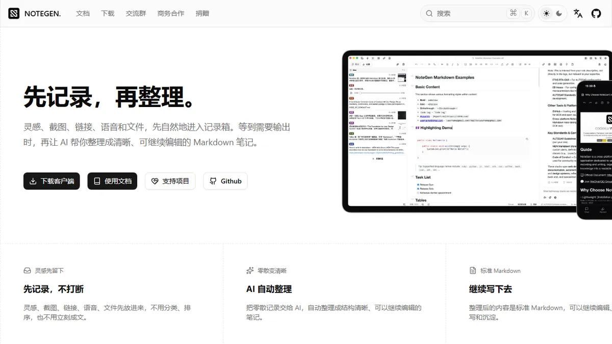Open the 使用文档 button
This screenshot has height=344, width=612.
112,181
